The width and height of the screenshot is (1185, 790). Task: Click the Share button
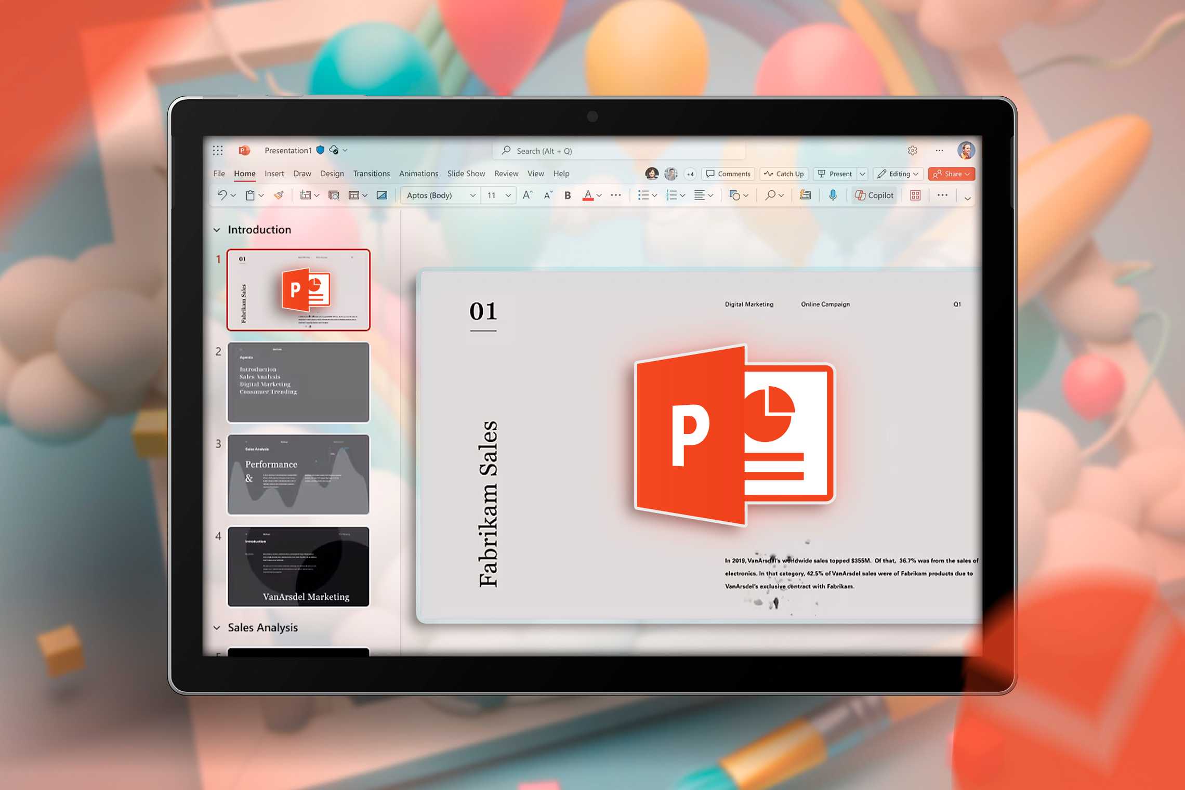[x=951, y=174]
